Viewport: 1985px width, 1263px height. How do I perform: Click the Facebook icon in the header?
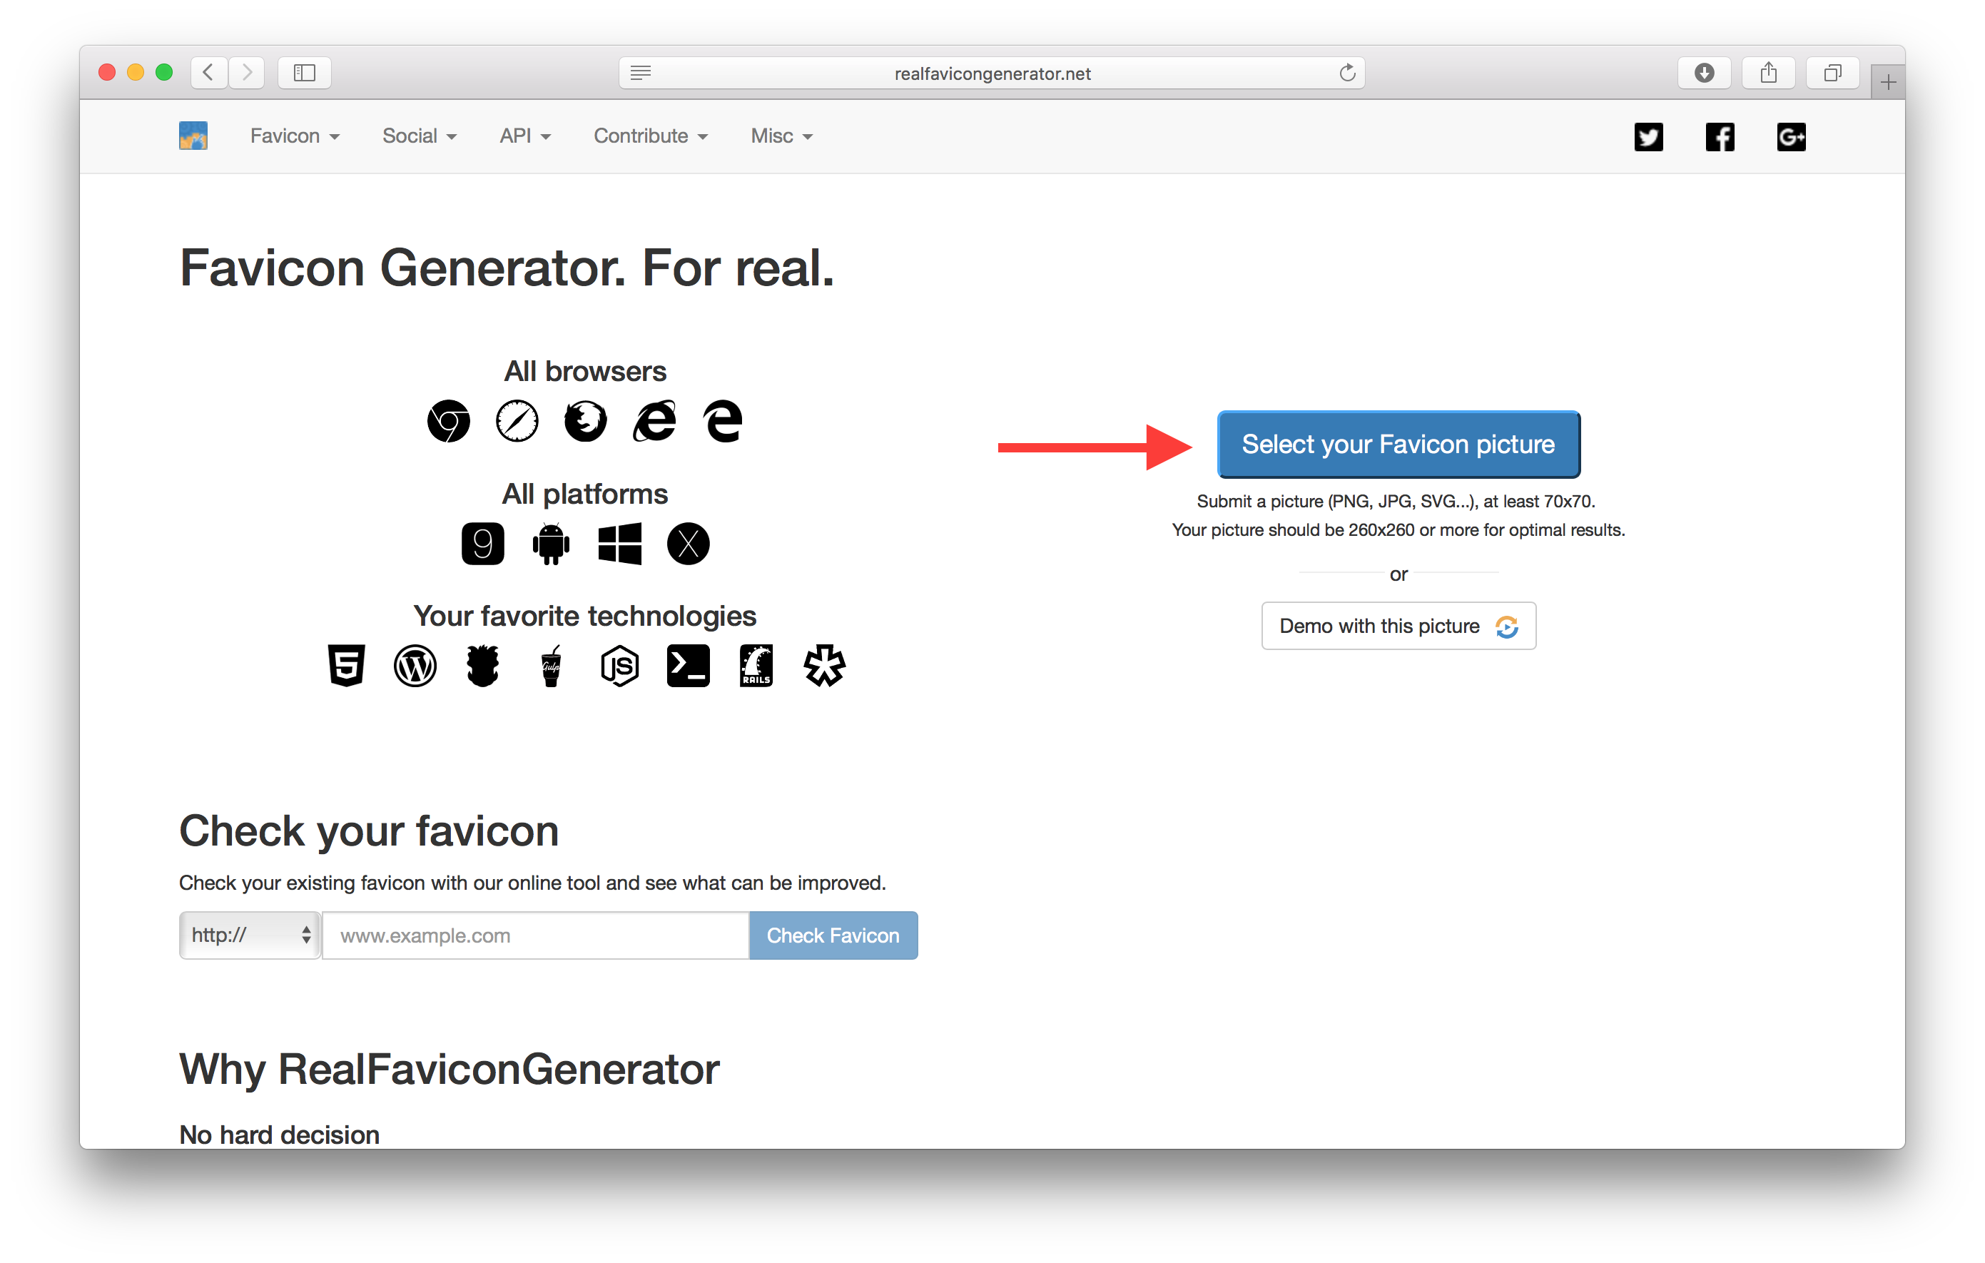1720,137
